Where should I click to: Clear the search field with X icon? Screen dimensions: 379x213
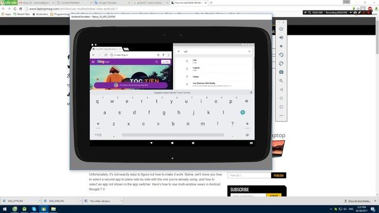coord(249,51)
